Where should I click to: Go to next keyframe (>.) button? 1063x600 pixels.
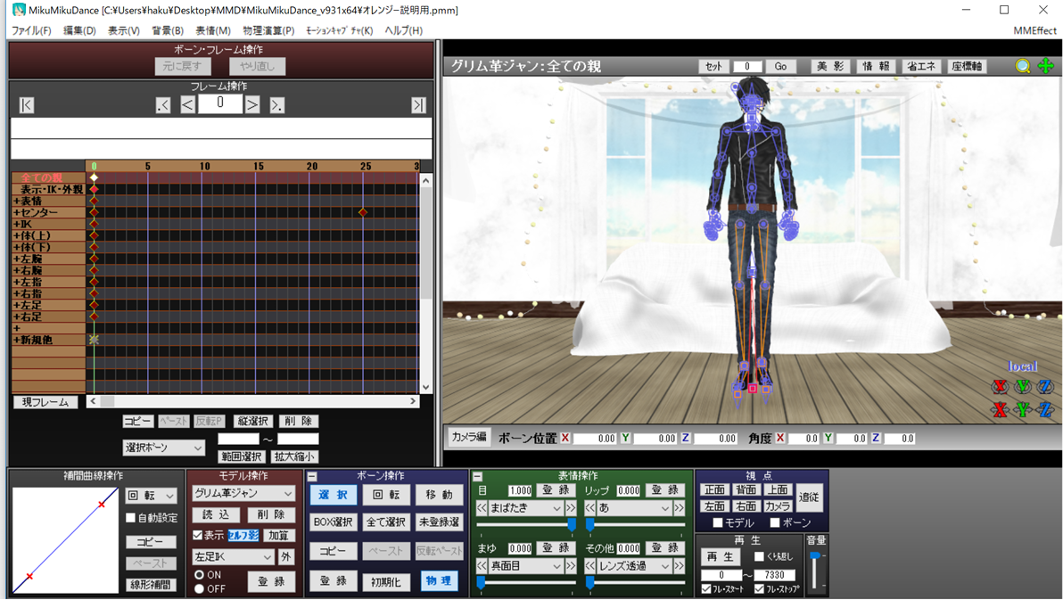pos(276,105)
